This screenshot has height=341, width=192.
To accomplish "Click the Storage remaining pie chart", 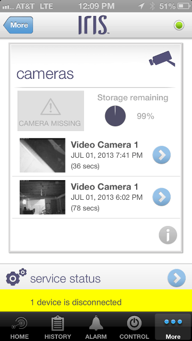I will click(115, 116).
